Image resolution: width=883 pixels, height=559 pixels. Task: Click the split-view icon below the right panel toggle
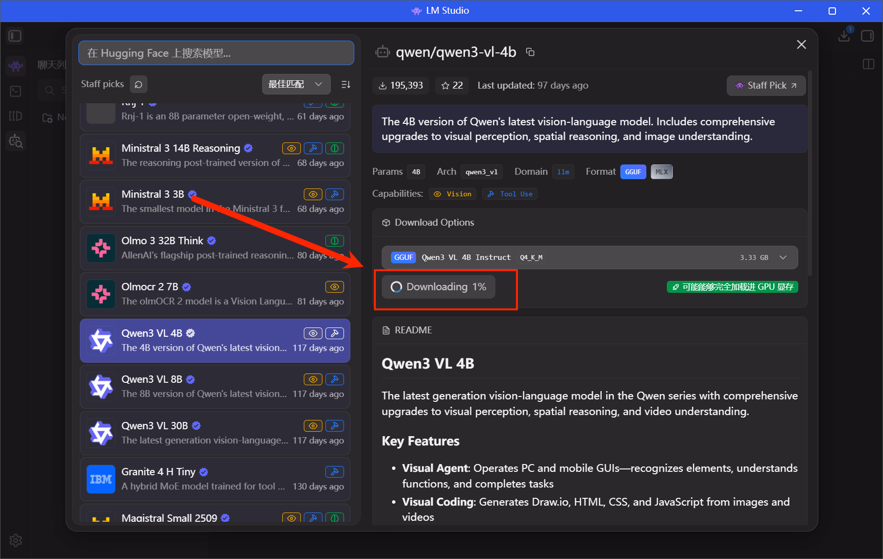pyautogui.click(x=868, y=64)
